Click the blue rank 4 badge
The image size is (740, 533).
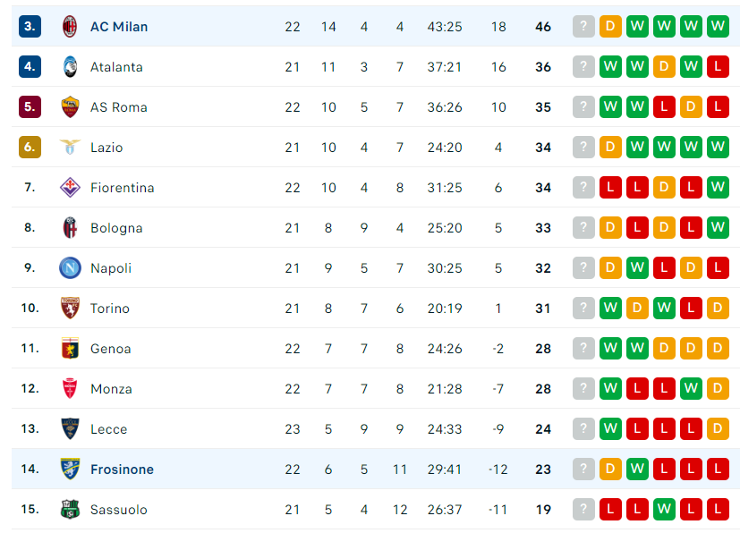click(x=30, y=66)
